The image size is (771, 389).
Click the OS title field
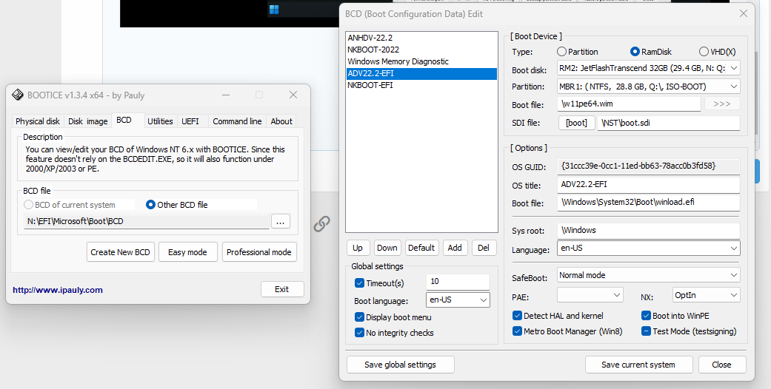tap(649, 185)
